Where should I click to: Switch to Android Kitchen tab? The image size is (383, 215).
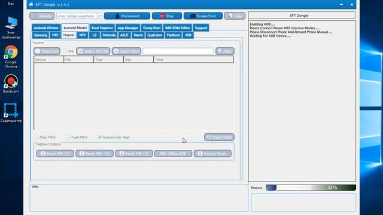click(x=46, y=28)
